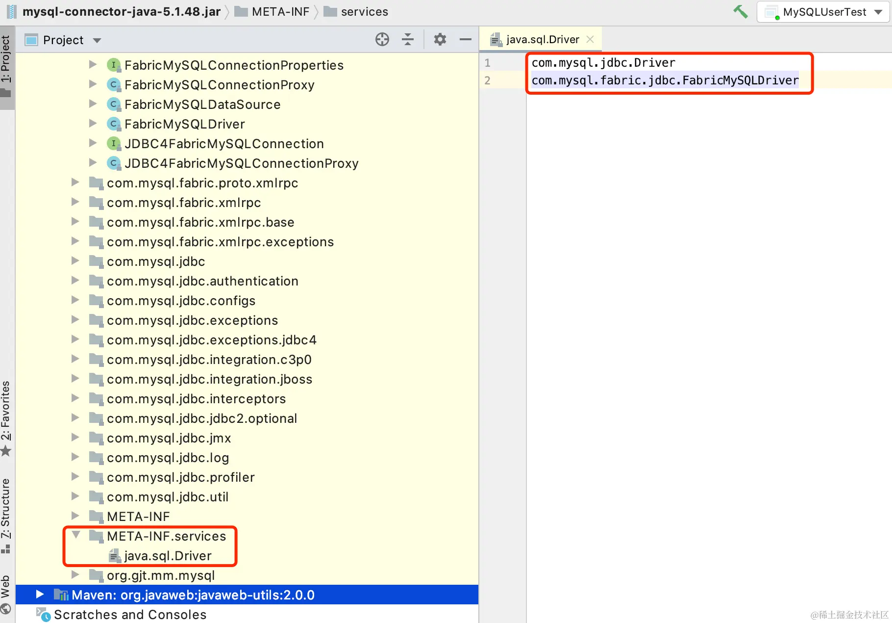Hide the Project panel with minus icon
The width and height of the screenshot is (892, 623).
coord(466,39)
